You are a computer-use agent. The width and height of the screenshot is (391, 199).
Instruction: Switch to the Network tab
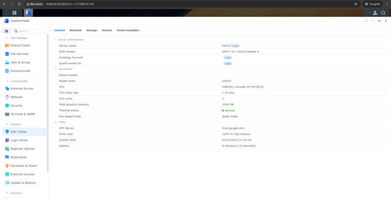pos(75,30)
